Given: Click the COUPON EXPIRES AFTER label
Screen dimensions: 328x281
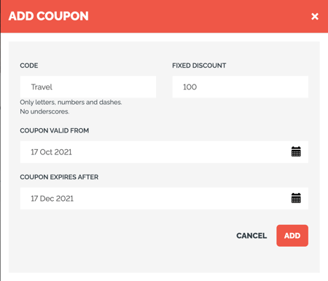Looking at the screenshot, I should pyautogui.click(x=59, y=177).
